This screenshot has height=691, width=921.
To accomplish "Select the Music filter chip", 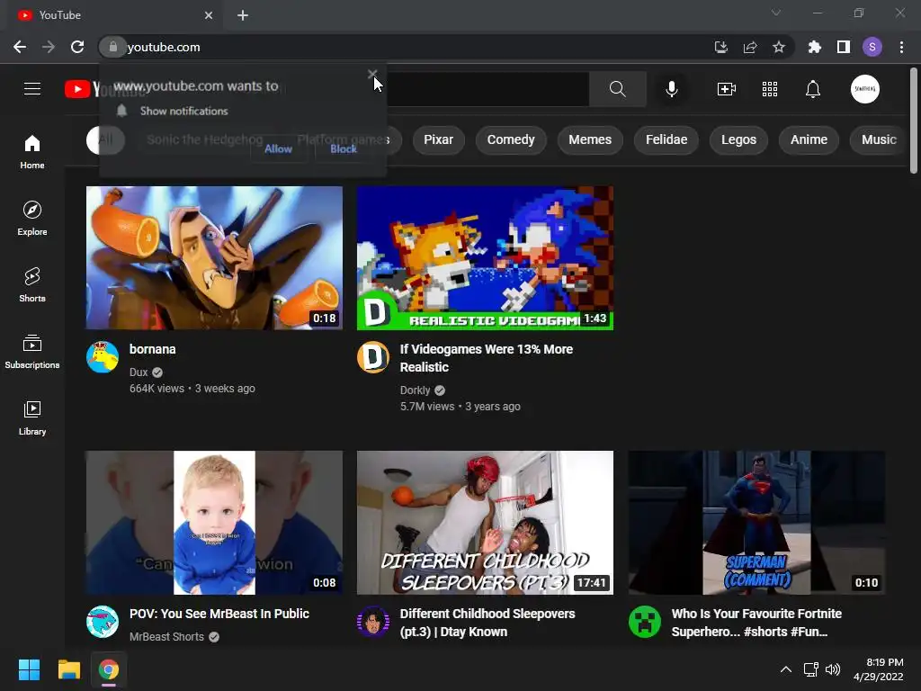I will coord(879,139).
